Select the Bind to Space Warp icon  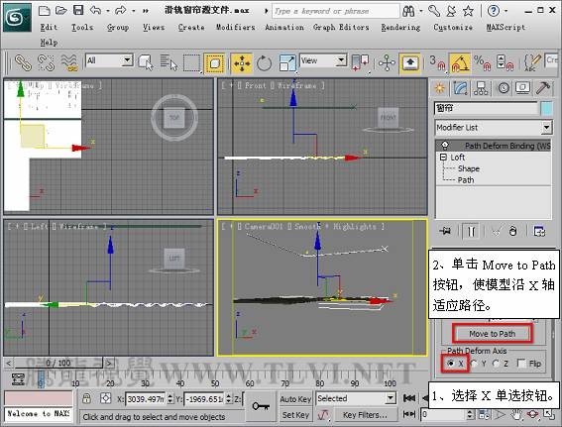point(69,62)
